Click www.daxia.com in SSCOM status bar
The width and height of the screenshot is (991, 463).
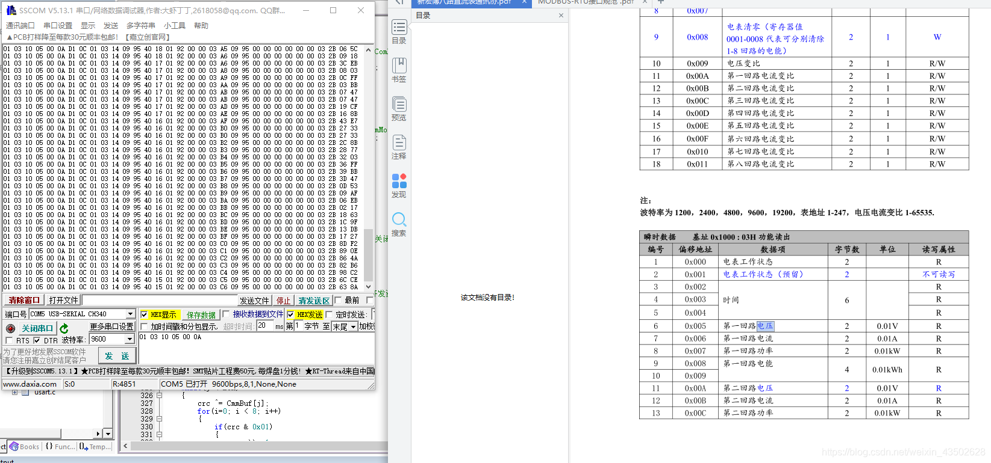pos(30,384)
